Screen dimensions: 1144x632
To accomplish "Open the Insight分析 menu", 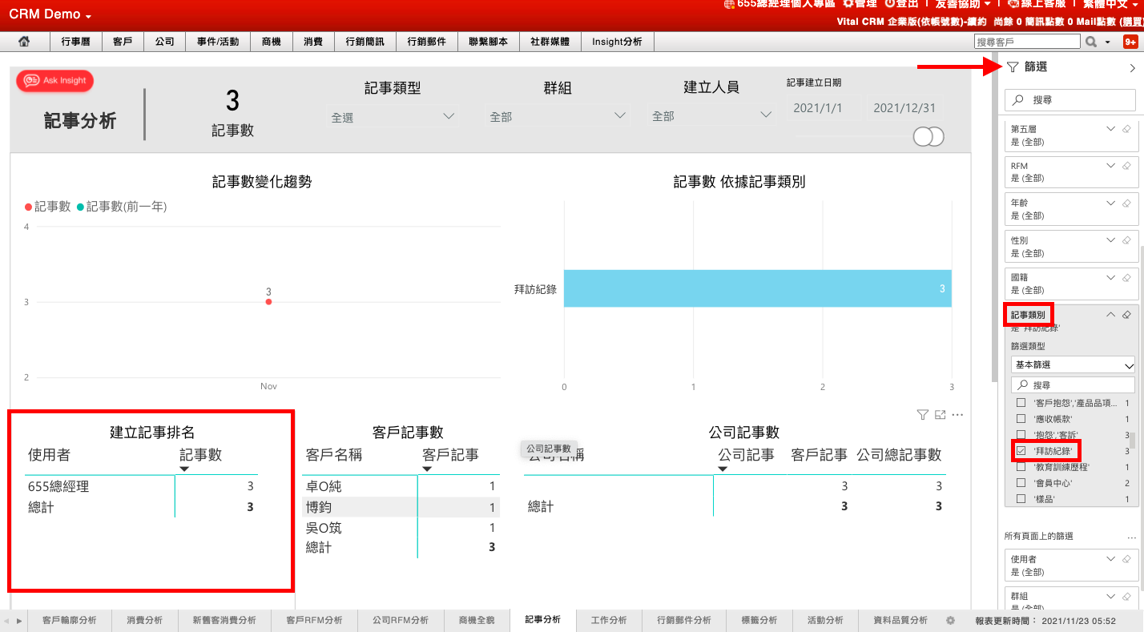I will pos(617,42).
